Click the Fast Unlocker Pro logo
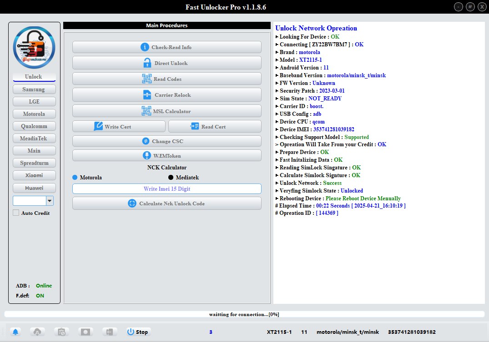489x342 pixels. coord(34,48)
